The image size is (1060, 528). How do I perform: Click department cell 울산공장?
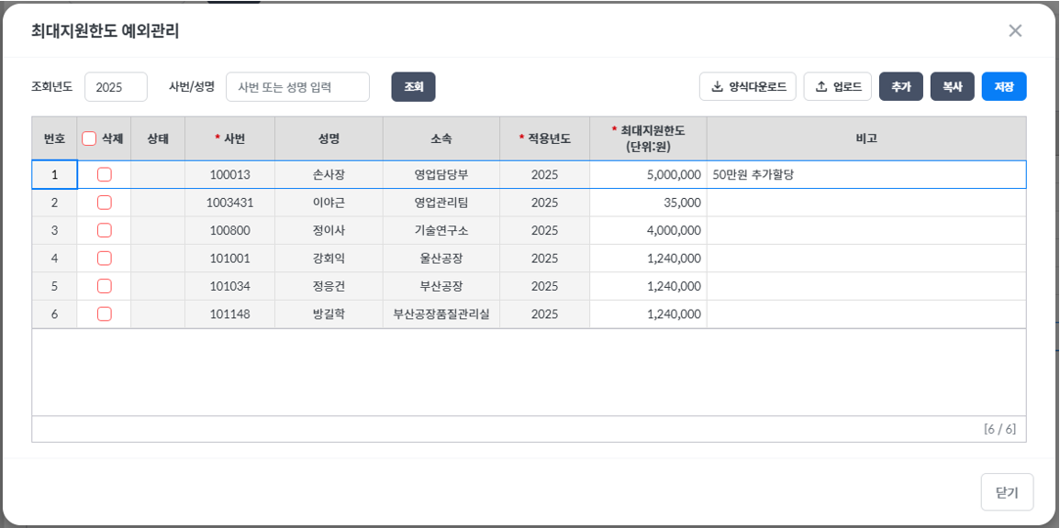point(441,258)
